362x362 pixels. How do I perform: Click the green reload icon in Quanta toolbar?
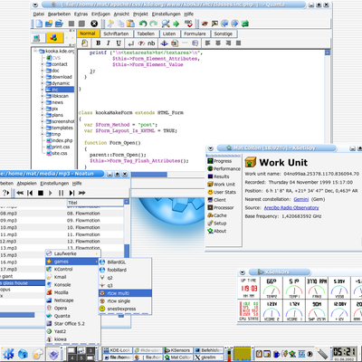click(244, 24)
